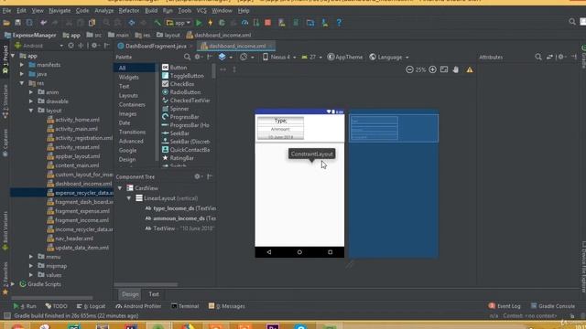The image size is (586, 329).
Task: Stop the running process with red square
Action: [267, 23]
